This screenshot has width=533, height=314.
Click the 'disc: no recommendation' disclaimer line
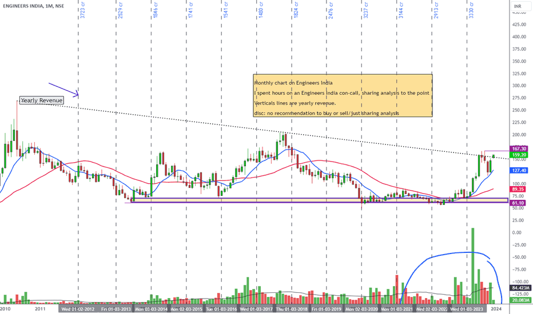[x=327, y=114]
